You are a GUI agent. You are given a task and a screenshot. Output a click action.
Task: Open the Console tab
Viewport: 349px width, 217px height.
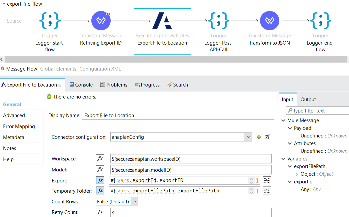(x=81, y=85)
